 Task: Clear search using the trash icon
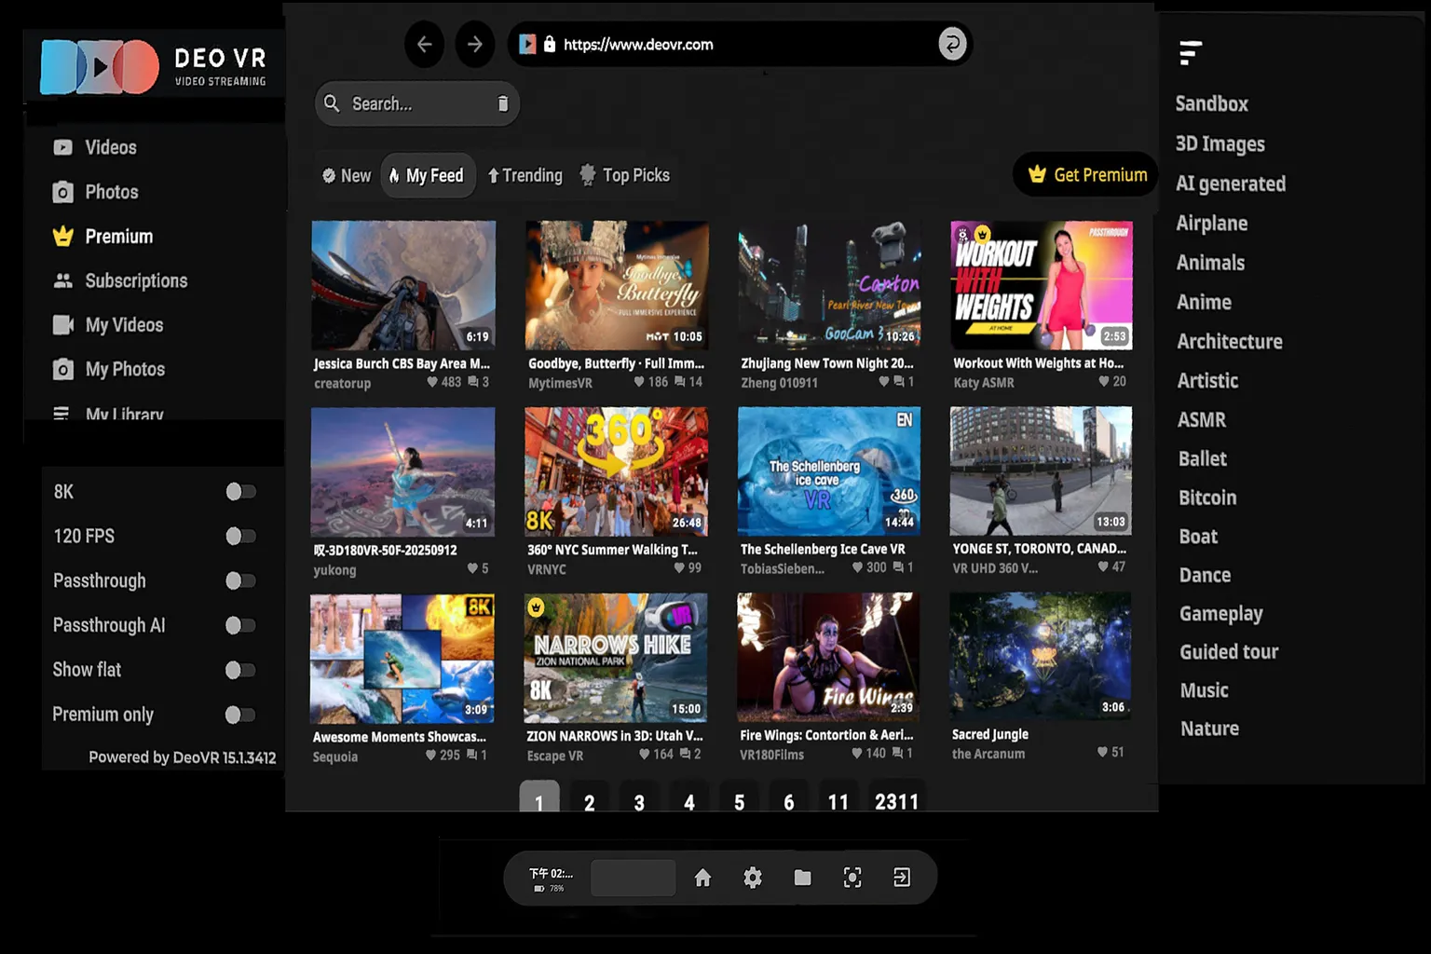503,103
